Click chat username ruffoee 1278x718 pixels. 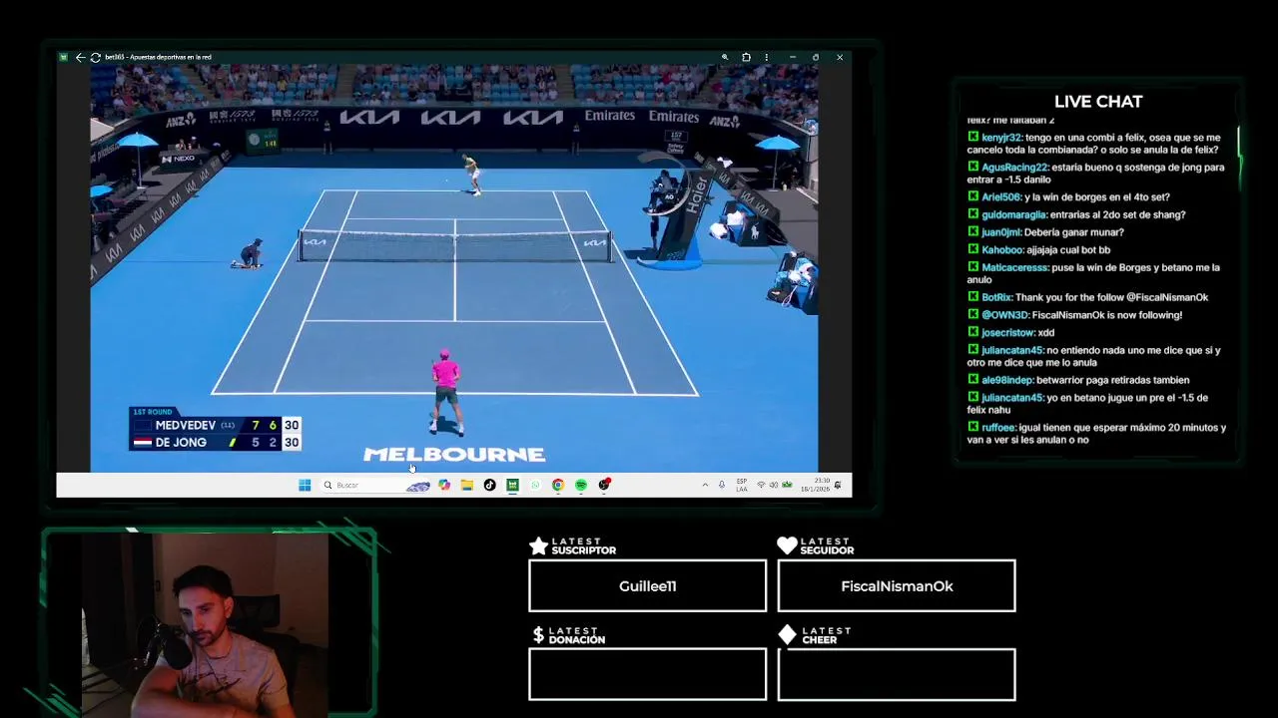[x=998, y=427]
